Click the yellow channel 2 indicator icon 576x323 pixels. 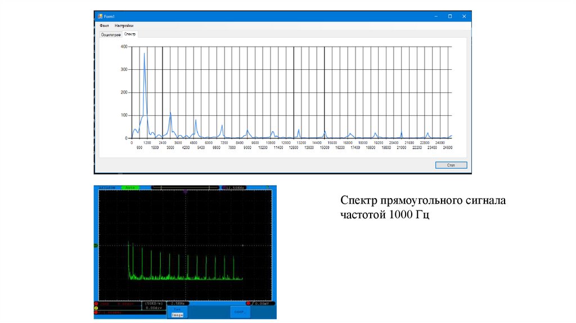click(96, 308)
